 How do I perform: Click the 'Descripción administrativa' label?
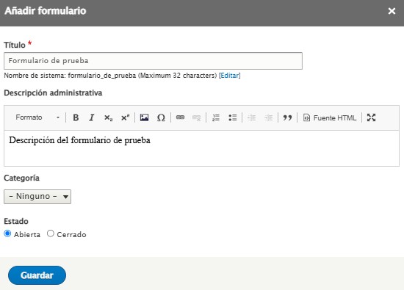[53, 93]
